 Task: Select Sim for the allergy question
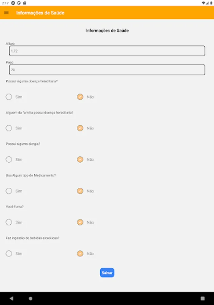tap(9, 160)
